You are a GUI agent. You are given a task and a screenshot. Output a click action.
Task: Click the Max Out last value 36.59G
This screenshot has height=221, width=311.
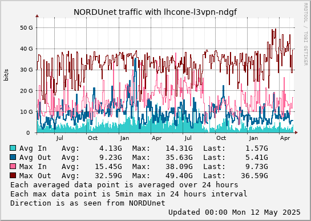[255, 176]
